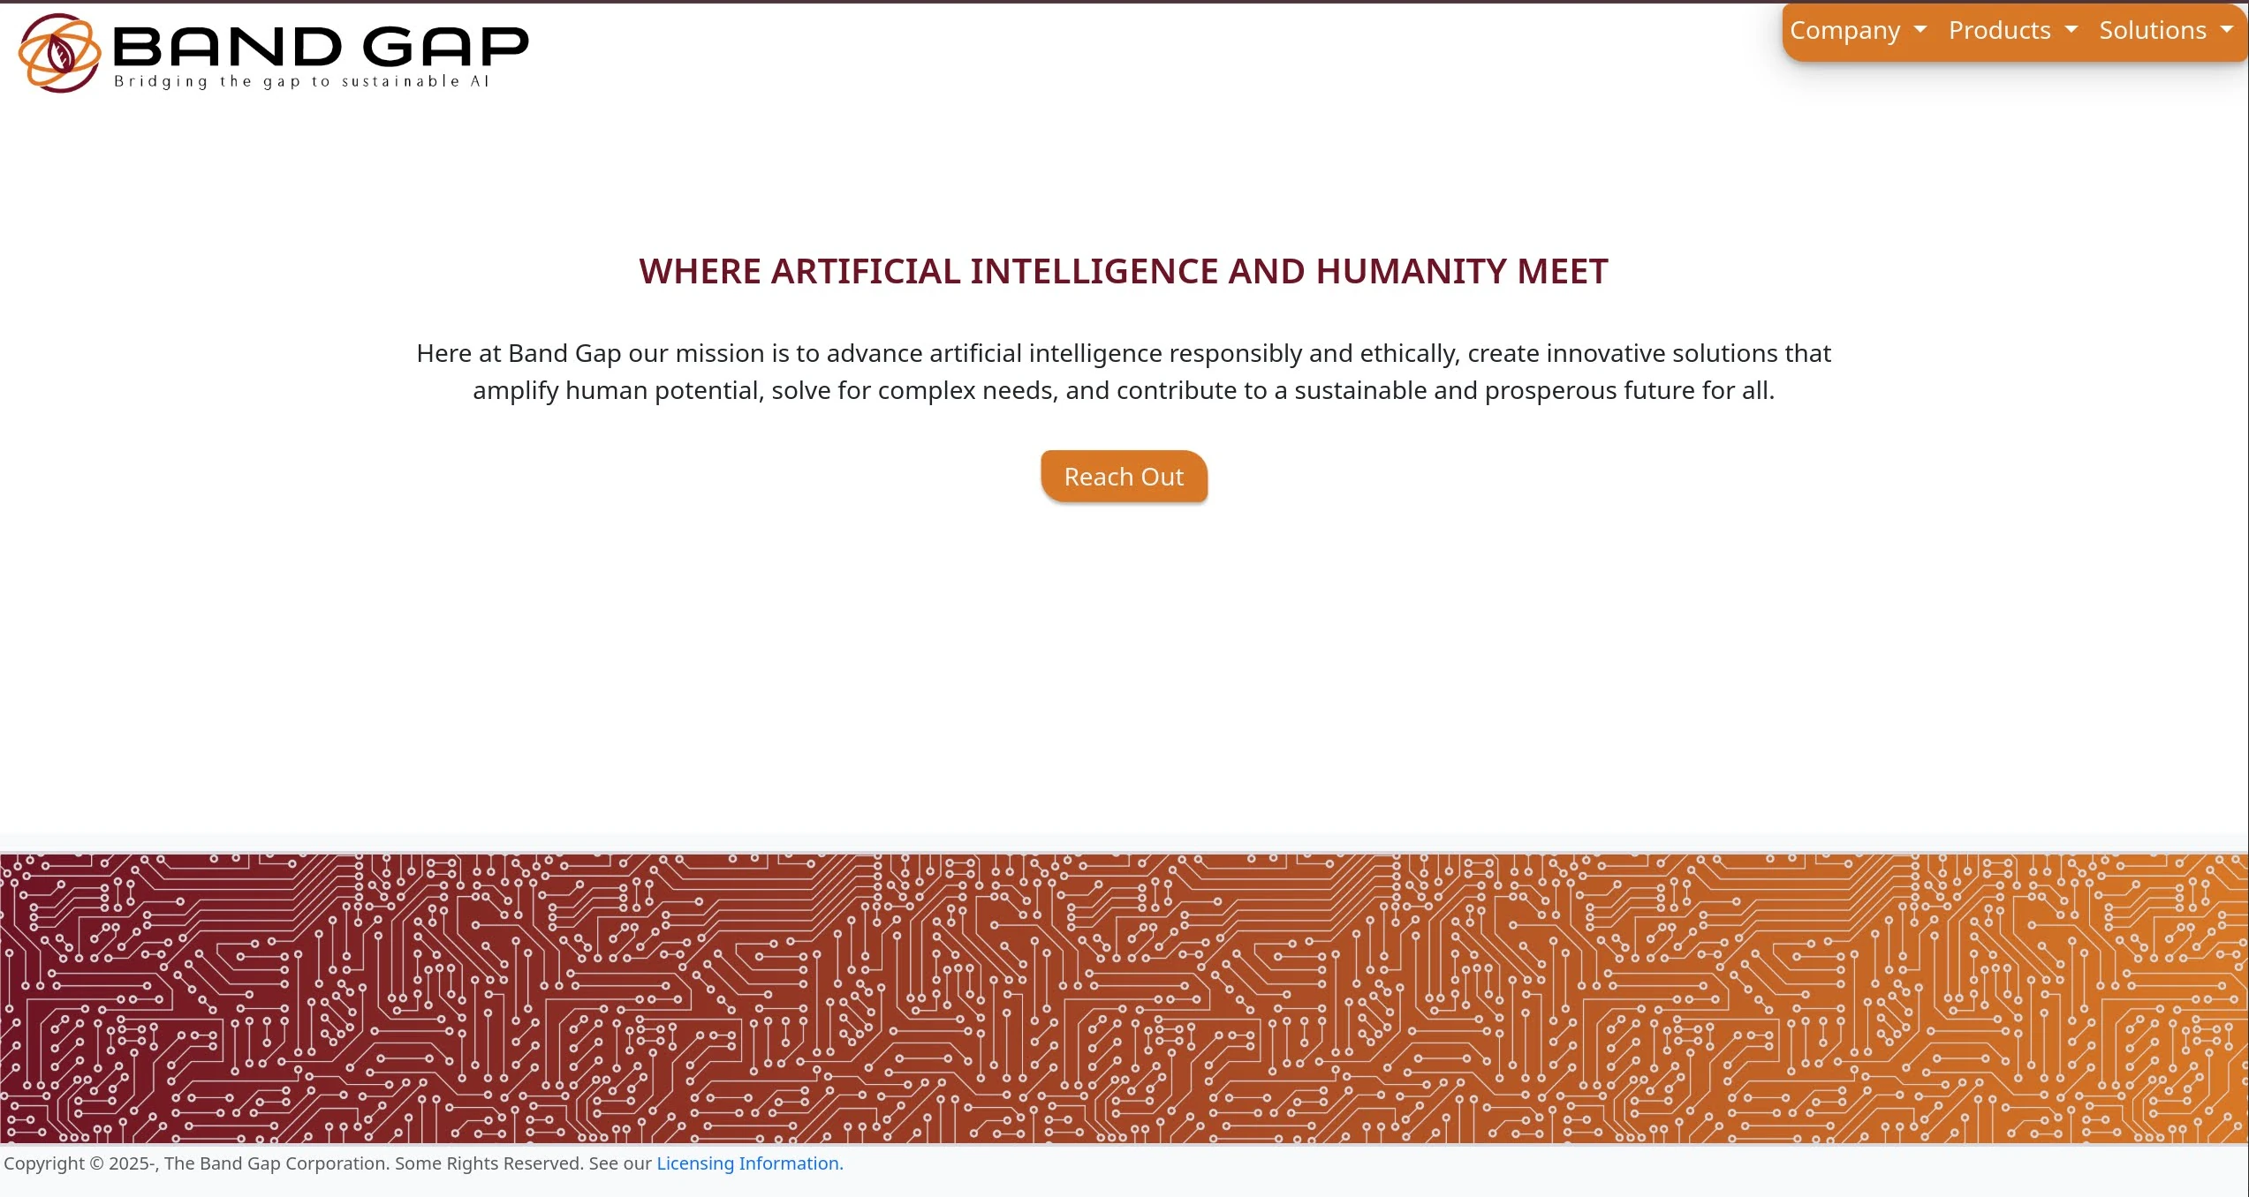The width and height of the screenshot is (2249, 1197).
Task: Open the Products navigation menu
Action: pos(1999,31)
